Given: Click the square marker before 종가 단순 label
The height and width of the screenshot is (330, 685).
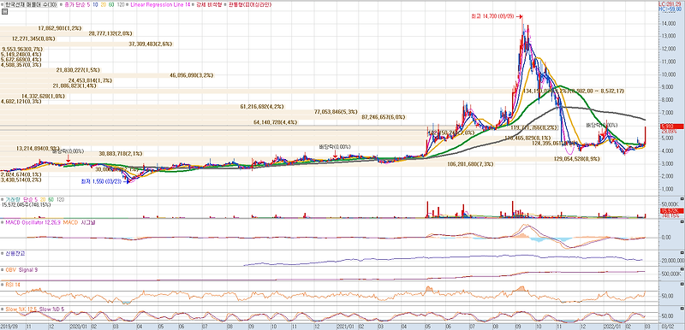Looking at the screenshot, I should (x=61, y=4).
